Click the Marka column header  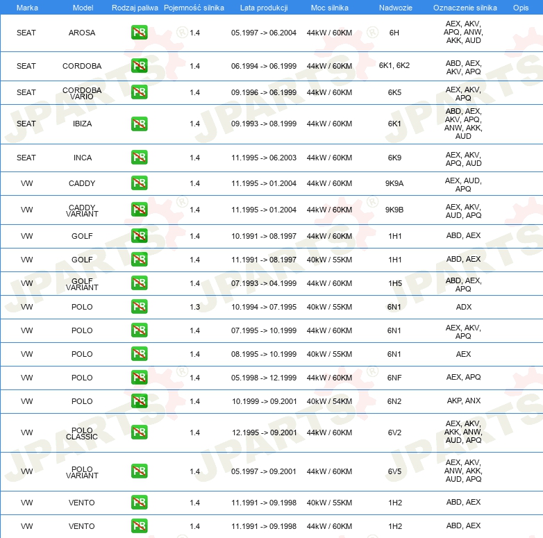[x=26, y=7]
